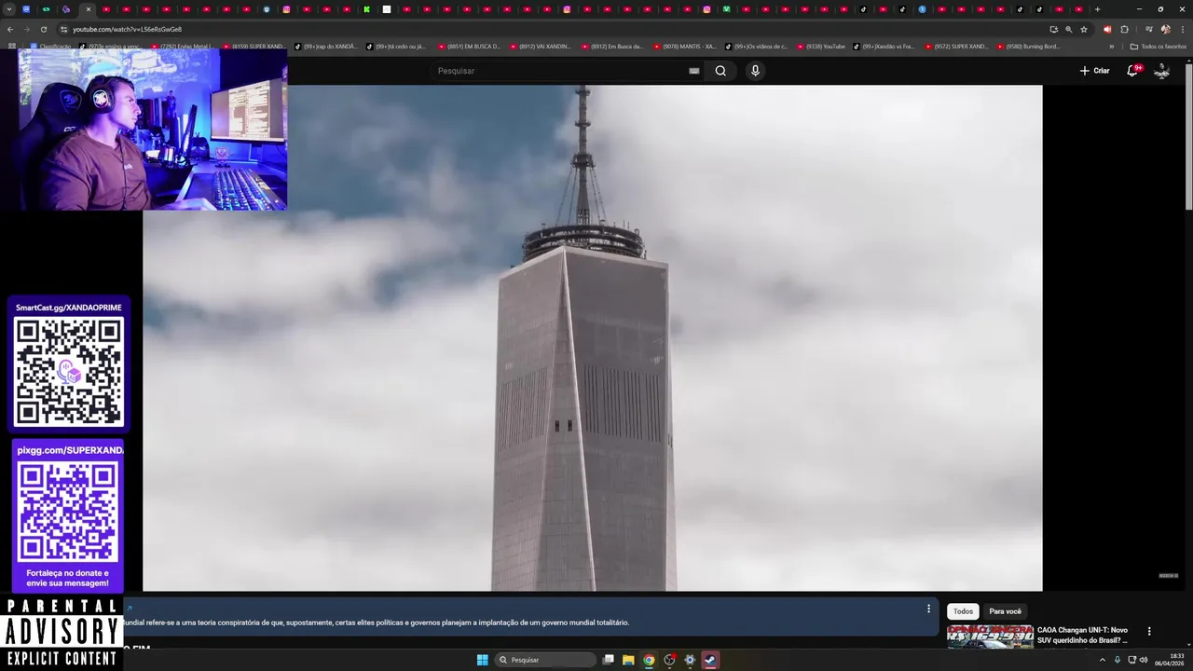This screenshot has height=671, width=1193.
Task: Bookmark page with the star icon
Action: tap(1084, 29)
